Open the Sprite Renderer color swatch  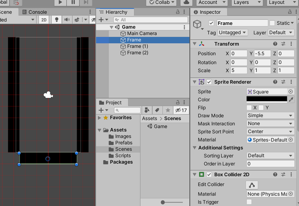(266, 99)
